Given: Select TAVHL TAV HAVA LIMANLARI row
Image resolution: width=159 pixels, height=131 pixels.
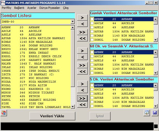Looking at the screenshot, I should (x=36, y=107).
